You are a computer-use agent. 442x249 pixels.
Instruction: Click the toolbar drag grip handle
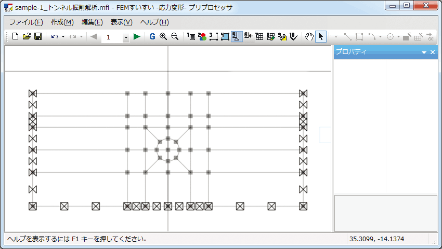pyautogui.click(x=7, y=37)
